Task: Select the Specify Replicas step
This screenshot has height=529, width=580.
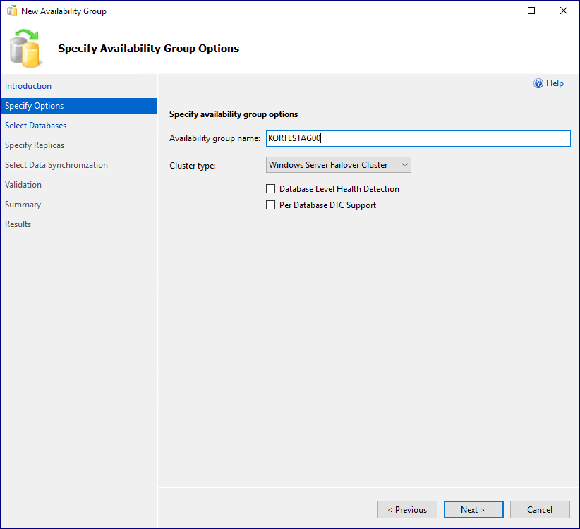Action: (35, 145)
